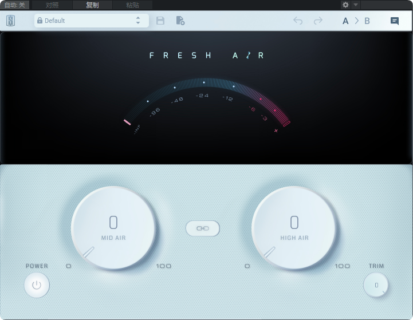Image resolution: width=413 pixels, height=320 pixels.
Task: Click the -24 meter scale label
Action: coord(202,96)
